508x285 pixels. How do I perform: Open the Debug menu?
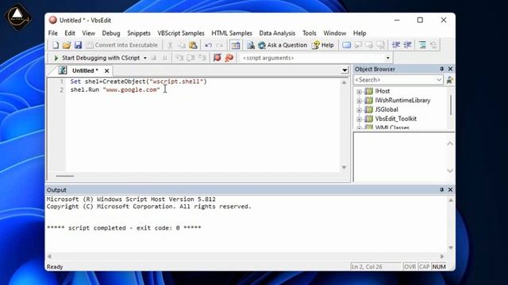pos(111,33)
